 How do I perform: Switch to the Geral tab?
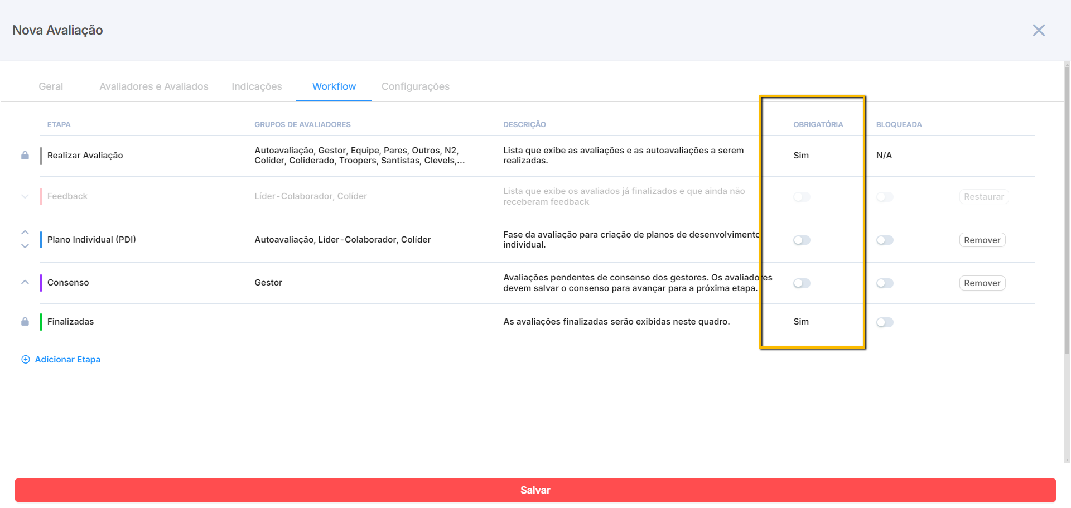(51, 86)
